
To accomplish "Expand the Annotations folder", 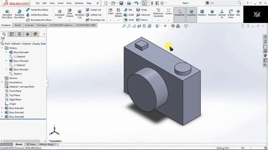I will coord(2,82).
